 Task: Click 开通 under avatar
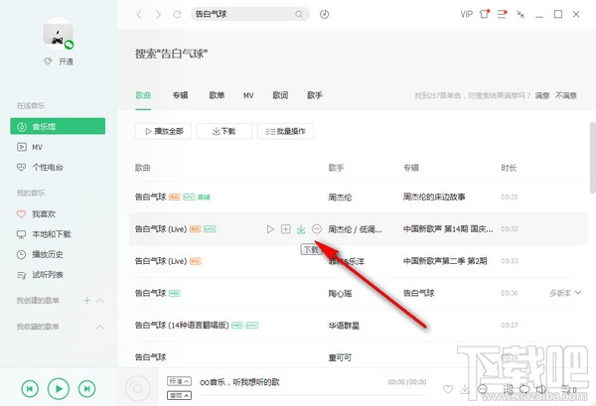66,62
